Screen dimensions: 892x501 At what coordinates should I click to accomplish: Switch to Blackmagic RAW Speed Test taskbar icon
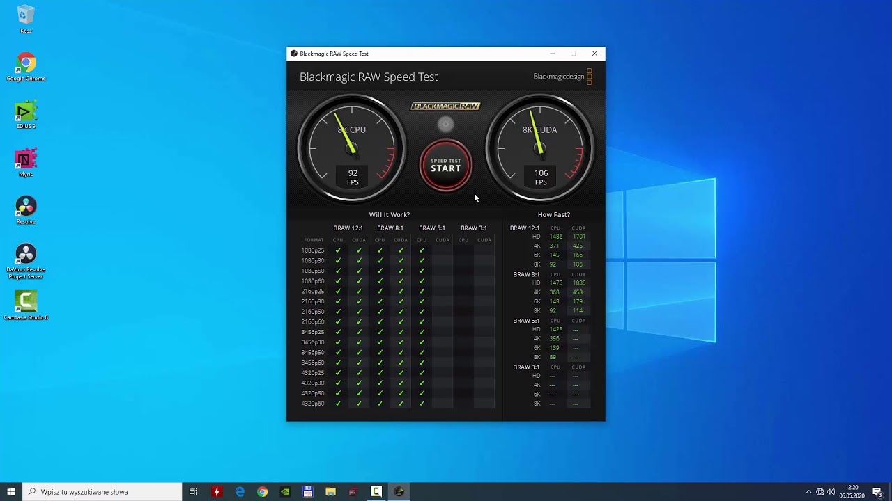coord(399,492)
